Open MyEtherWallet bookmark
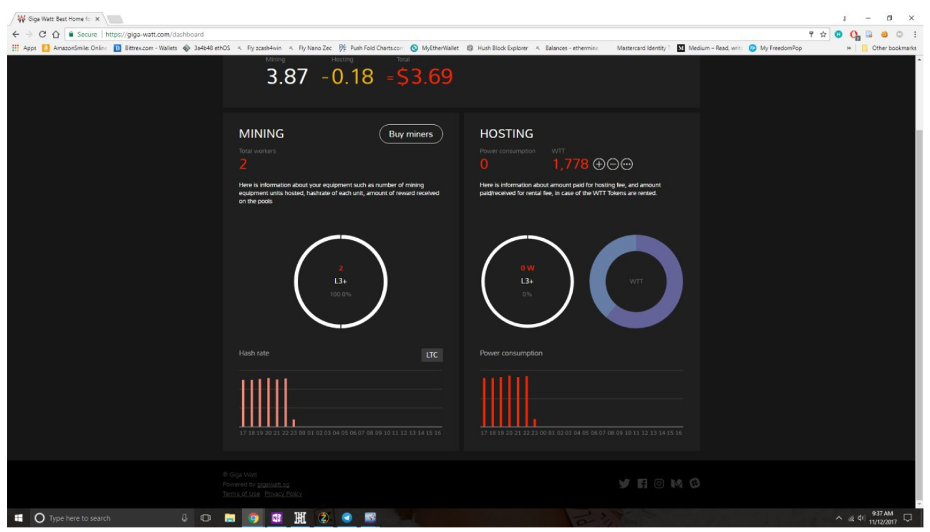 (x=435, y=48)
